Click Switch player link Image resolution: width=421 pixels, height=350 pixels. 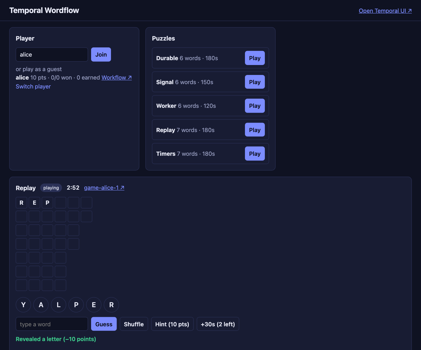33,86
